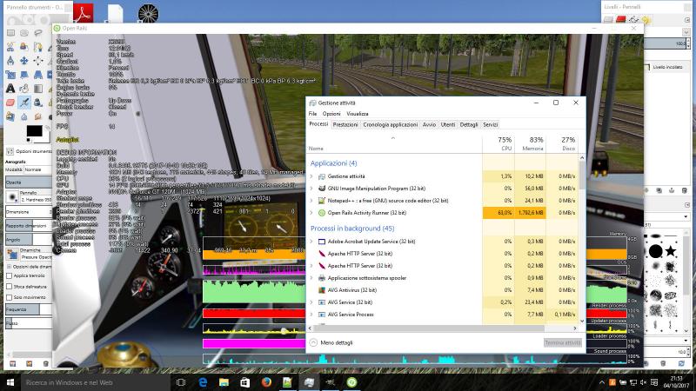The image size is (696, 391).
Task: Expand the Gestione attività process row
Action: coord(311,176)
